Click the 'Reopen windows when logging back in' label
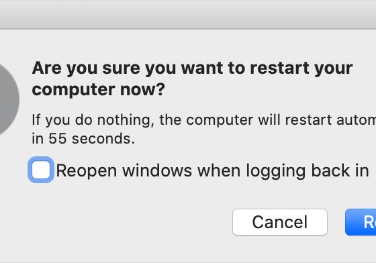This screenshot has height=263, width=376. point(212,171)
